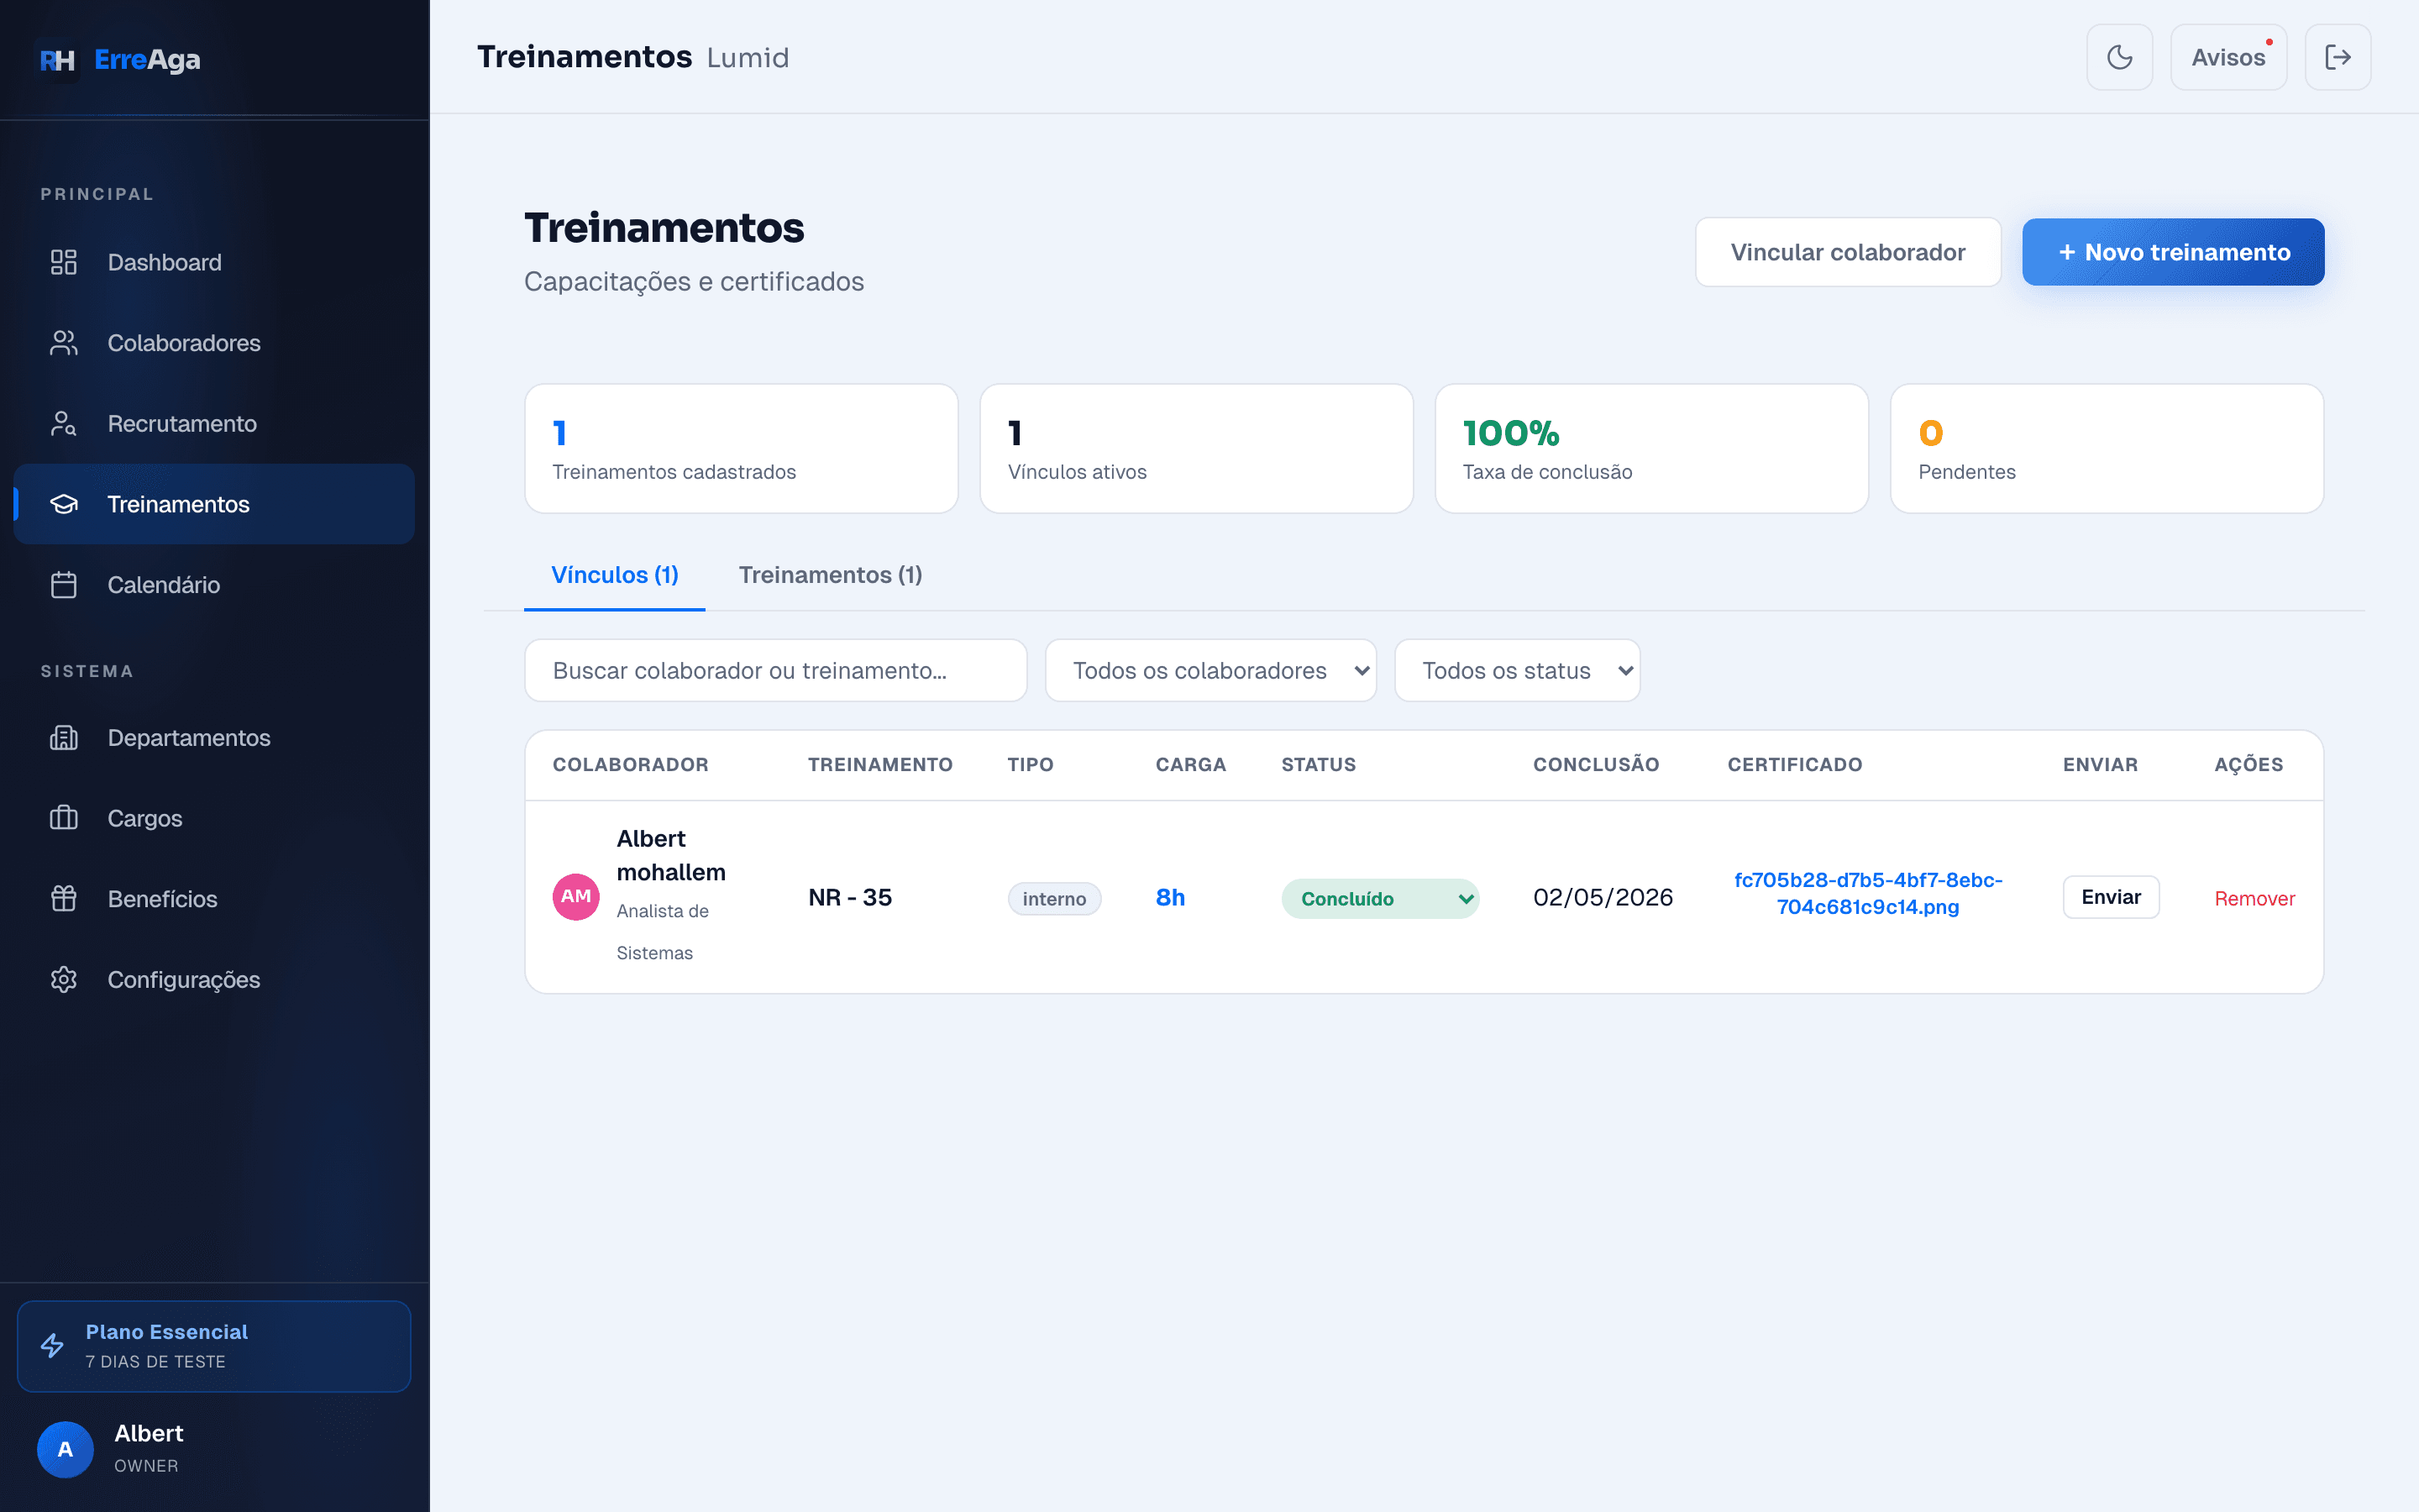Switch to the Treinamentos (1) tab
2419x1512 pixels.
click(831, 575)
